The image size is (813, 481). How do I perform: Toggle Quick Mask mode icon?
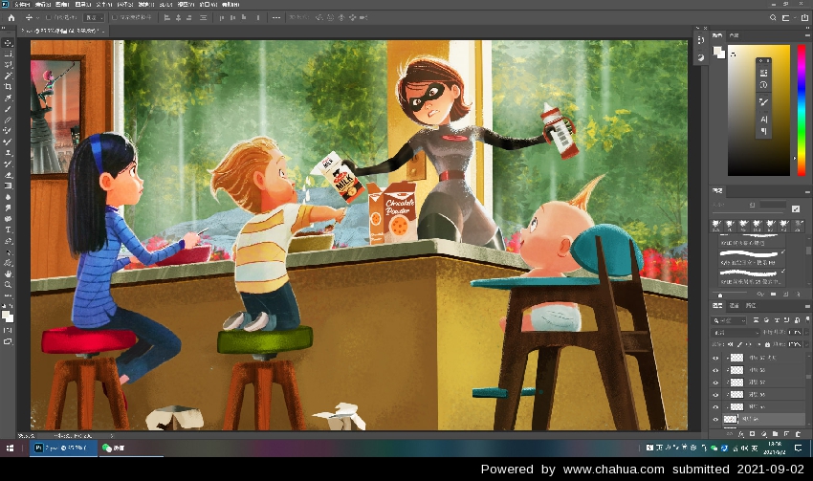coord(8,330)
